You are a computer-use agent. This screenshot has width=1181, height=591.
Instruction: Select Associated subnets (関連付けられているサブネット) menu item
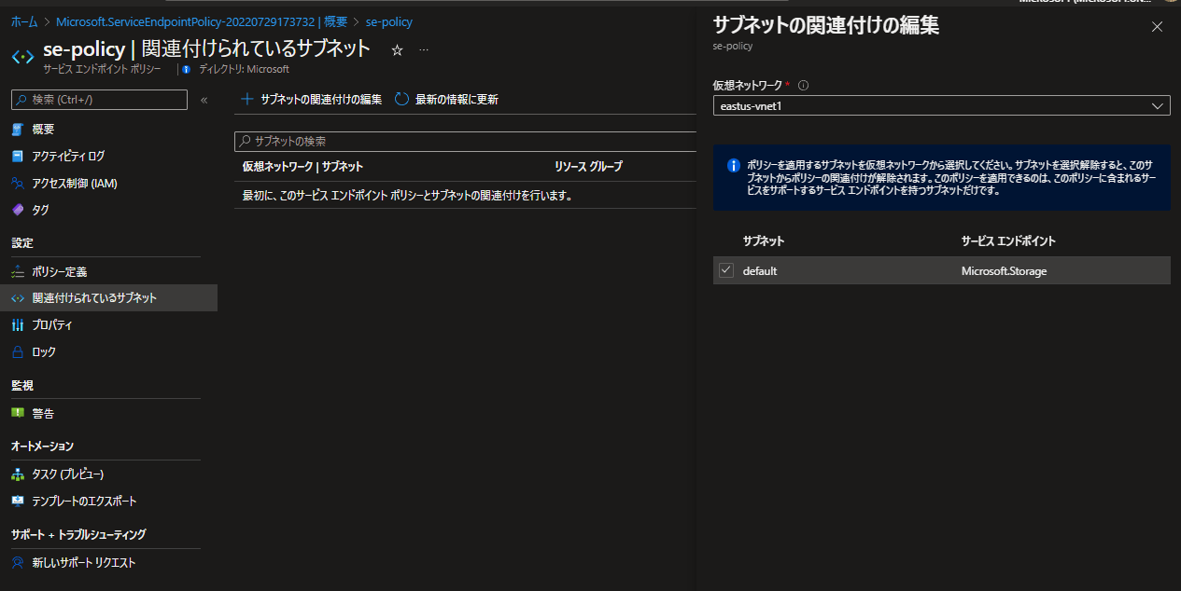point(108,298)
